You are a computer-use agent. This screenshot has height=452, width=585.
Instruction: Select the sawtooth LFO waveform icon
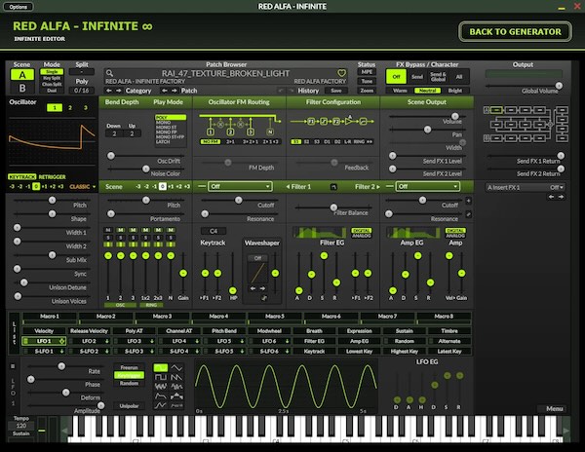pyautogui.click(x=176, y=377)
